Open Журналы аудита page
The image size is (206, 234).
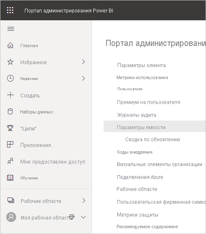136,115
